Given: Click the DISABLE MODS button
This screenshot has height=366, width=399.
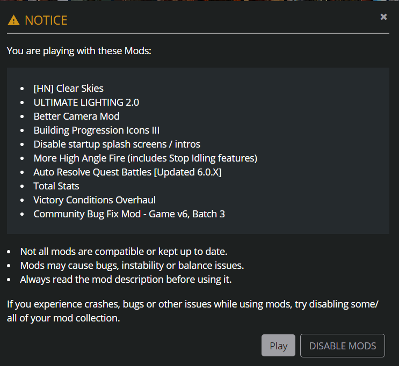Looking at the screenshot, I should click(x=343, y=346).
